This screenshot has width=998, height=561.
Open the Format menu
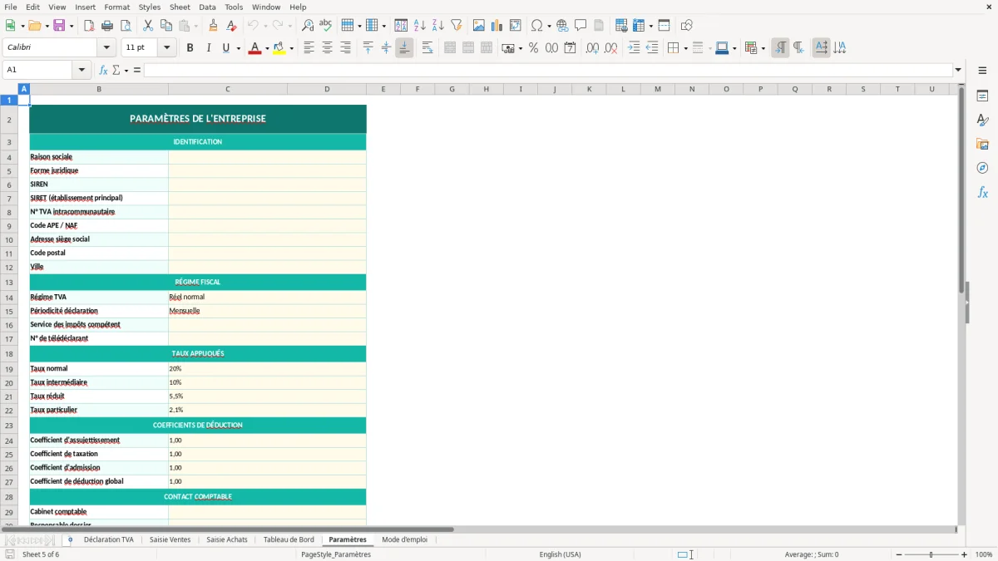tap(116, 7)
